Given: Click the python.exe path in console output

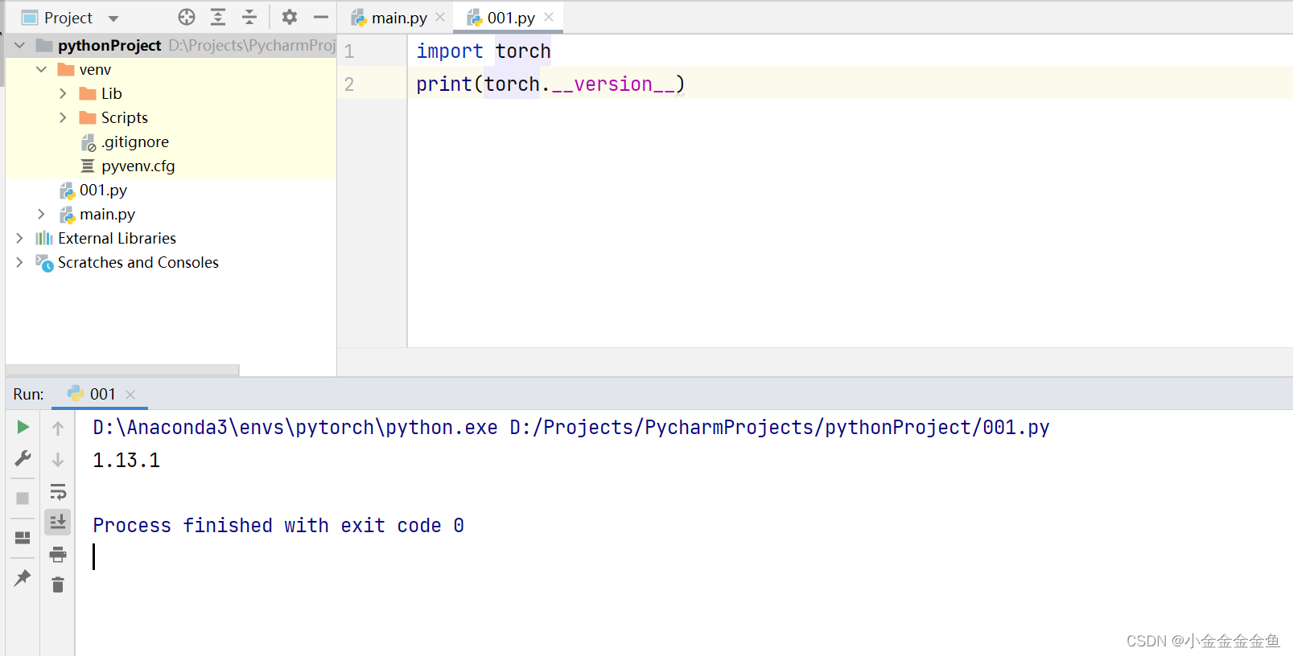Looking at the screenshot, I should tap(295, 428).
